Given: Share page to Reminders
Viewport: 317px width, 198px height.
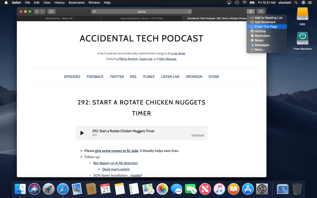Looking at the screenshot, I should pyautogui.click(x=266, y=36).
